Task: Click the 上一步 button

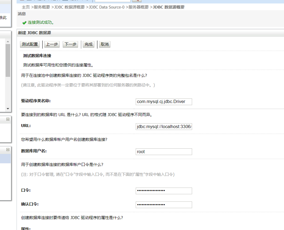Action: pyautogui.click(x=52, y=44)
